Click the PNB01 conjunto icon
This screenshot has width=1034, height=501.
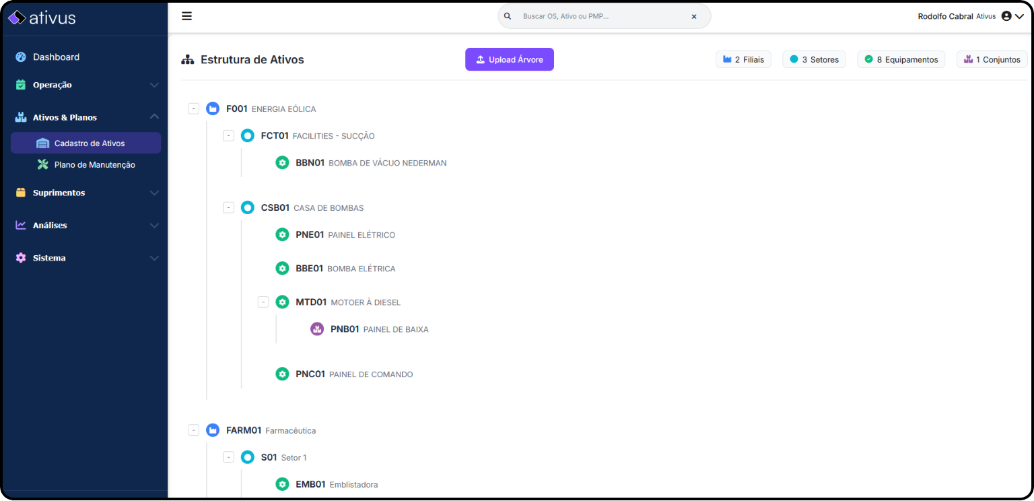(317, 329)
